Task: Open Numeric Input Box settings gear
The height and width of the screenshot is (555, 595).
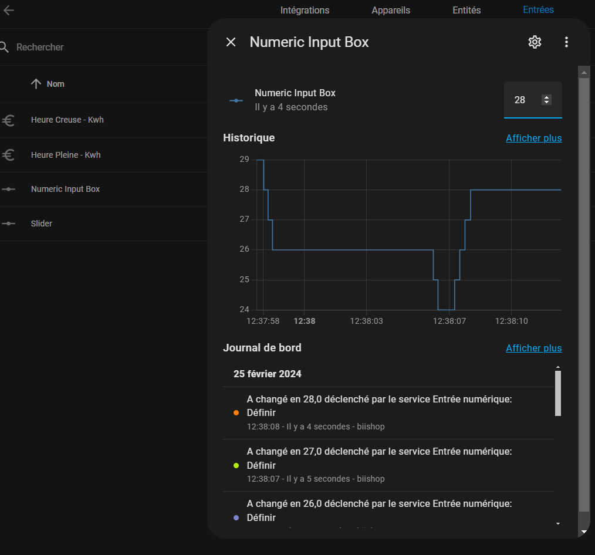Action: (534, 42)
